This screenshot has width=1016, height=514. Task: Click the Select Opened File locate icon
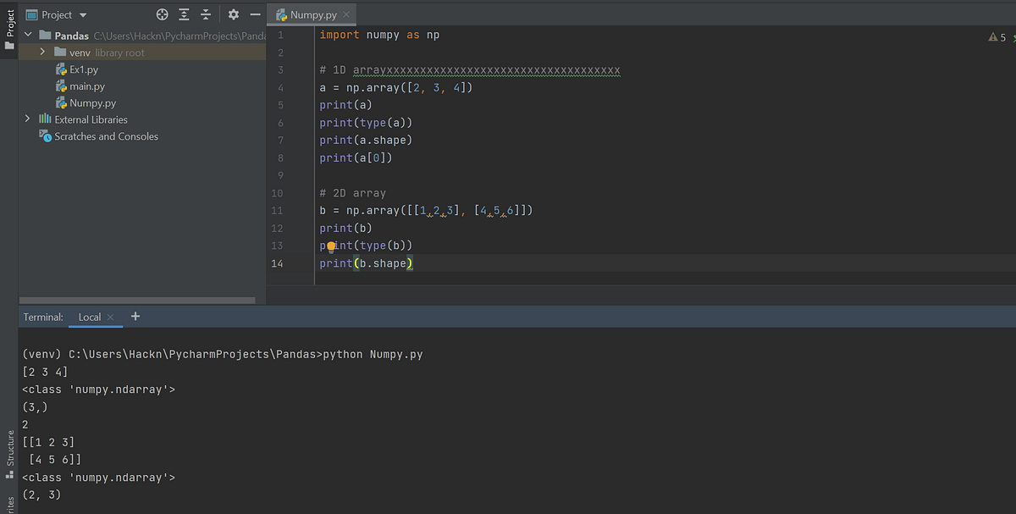pyautogui.click(x=163, y=14)
